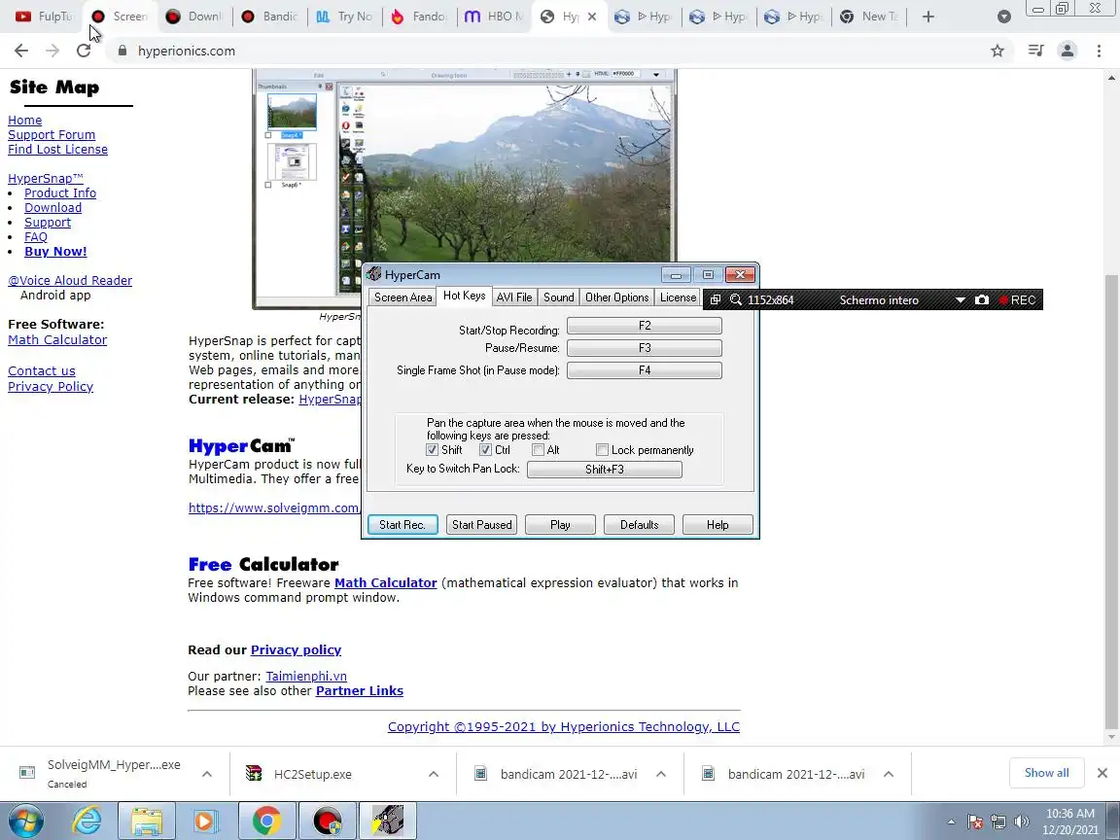Switch to the HBO browser tab
Image resolution: width=1120 pixels, height=840 pixels.
click(x=494, y=17)
